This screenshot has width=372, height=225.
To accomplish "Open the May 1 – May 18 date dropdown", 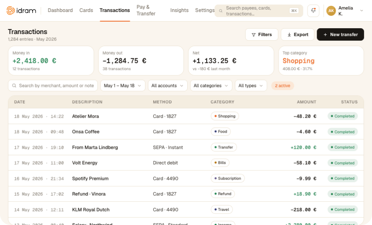I will coord(123,86).
